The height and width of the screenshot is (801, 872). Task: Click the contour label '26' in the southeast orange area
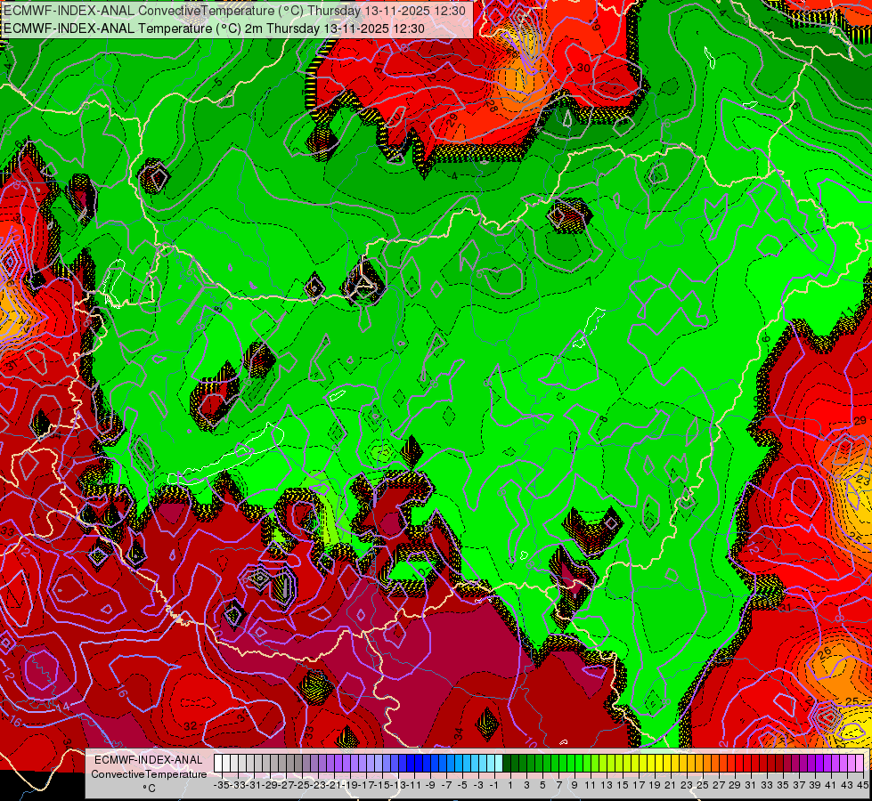tap(825, 651)
